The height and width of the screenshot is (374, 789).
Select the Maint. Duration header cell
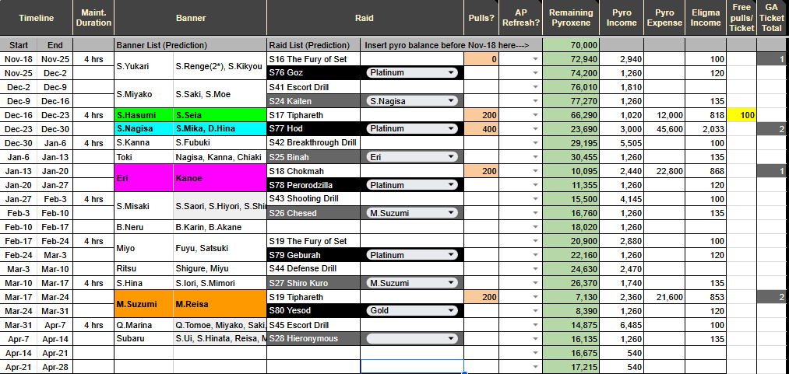93,18
